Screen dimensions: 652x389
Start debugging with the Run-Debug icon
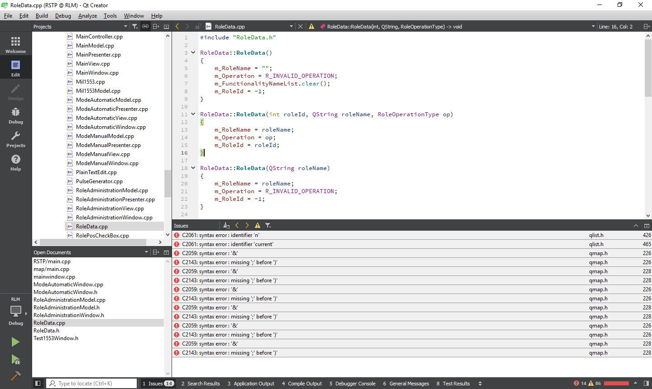[15, 360]
